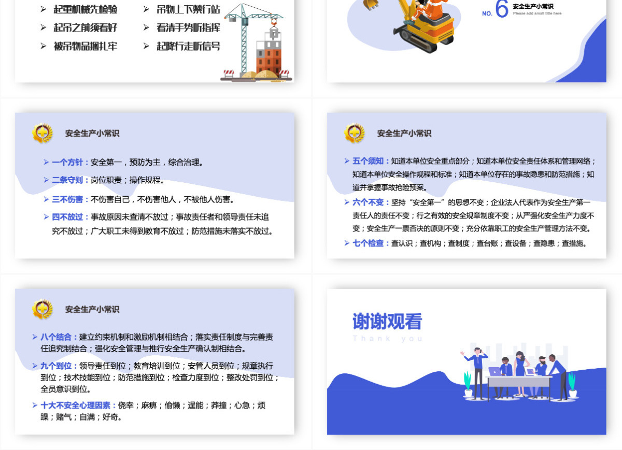This screenshot has width=622, height=450.
Task: Open the '谢谢观看' closing slide thumbnail
Action: tap(466, 361)
